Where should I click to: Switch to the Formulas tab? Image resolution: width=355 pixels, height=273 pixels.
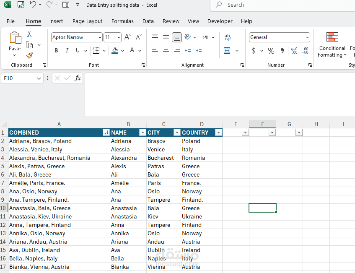(x=122, y=21)
